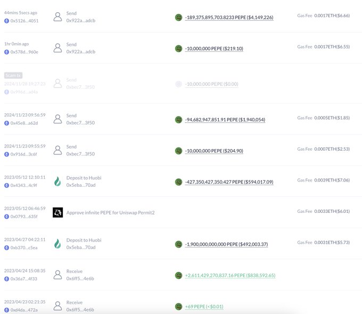Open -1,900,000,000,000 PEPE ($492,003.37) link
This screenshot has height=314, width=362.
click(226, 244)
